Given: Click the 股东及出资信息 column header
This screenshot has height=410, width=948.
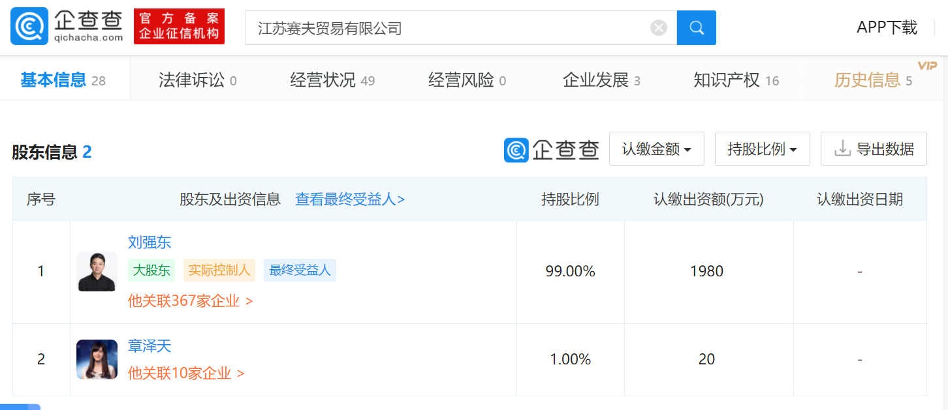Looking at the screenshot, I should click(230, 199).
